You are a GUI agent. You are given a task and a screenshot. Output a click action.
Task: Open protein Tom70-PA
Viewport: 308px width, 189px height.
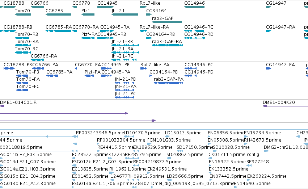pos(22,83)
